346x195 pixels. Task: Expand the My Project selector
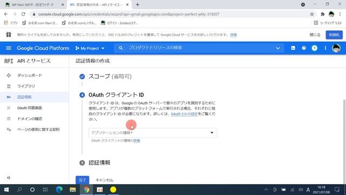[x=90, y=48]
